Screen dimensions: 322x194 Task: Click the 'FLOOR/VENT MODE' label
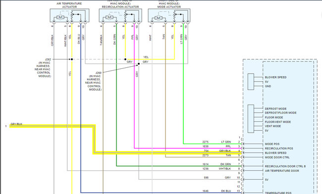tap(278, 122)
